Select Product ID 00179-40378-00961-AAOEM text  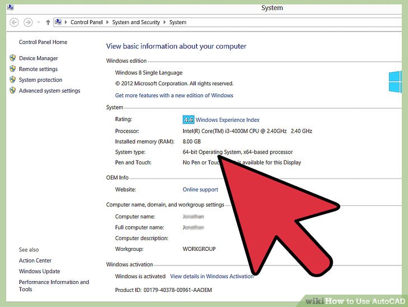[x=164, y=290]
